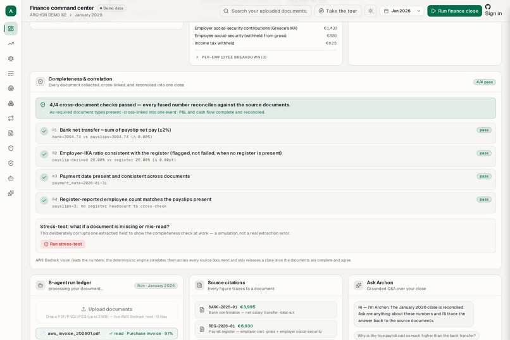
Task: Click the GitHub Sign in icon
Action: pos(488,7)
